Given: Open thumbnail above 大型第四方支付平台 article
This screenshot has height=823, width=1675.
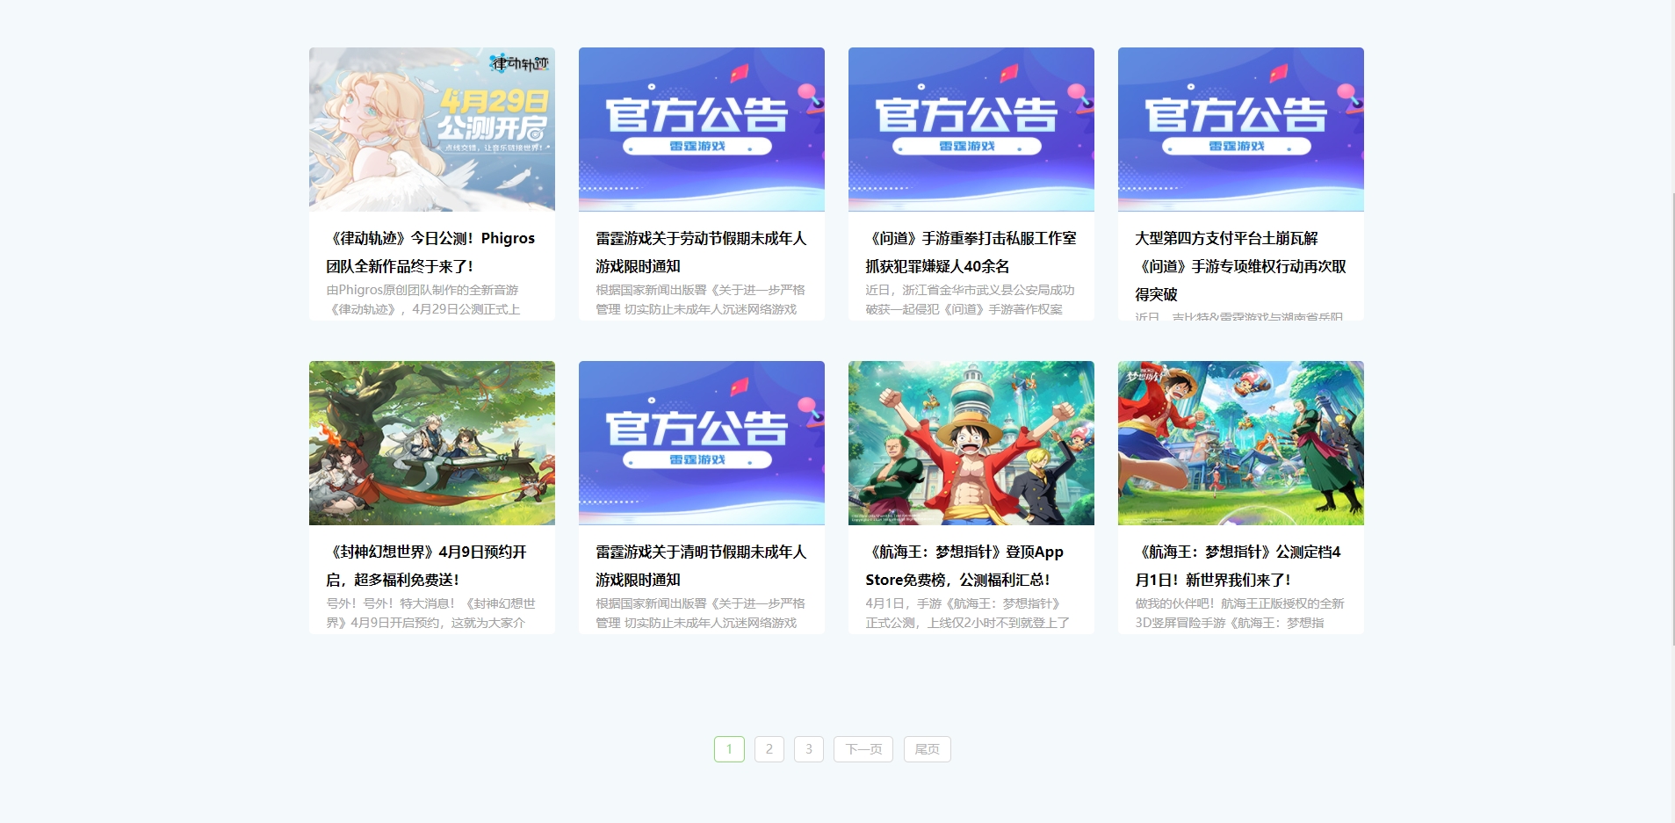Looking at the screenshot, I should (x=1241, y=129).
